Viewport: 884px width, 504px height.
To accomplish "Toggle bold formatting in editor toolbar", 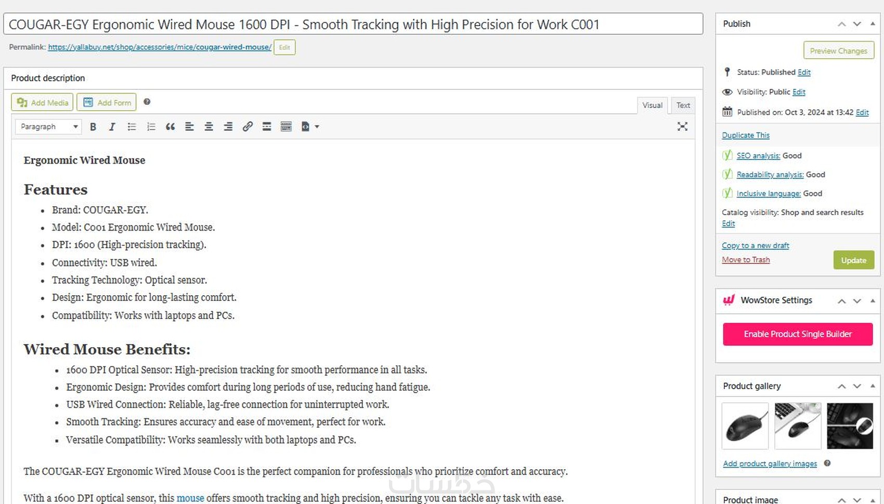I will point(93,127).
